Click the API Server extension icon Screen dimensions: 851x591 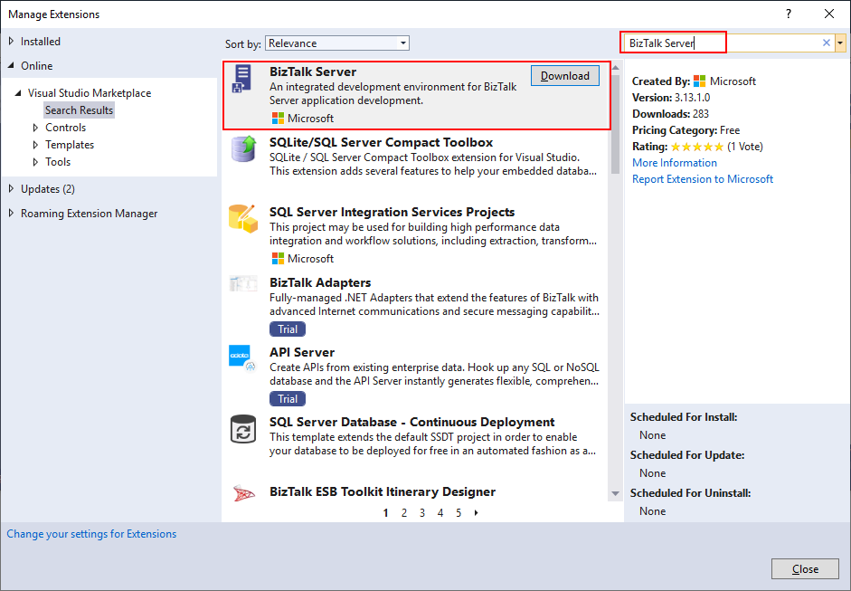coord(242,357)
